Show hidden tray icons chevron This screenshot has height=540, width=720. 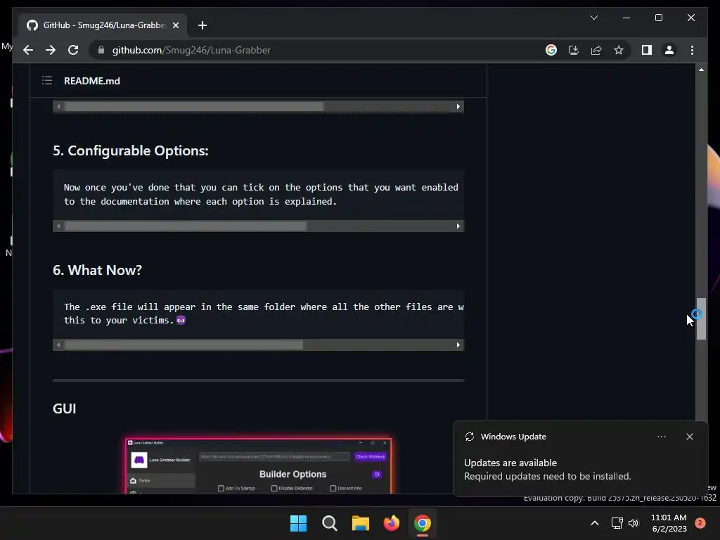[x=594, y=523]
